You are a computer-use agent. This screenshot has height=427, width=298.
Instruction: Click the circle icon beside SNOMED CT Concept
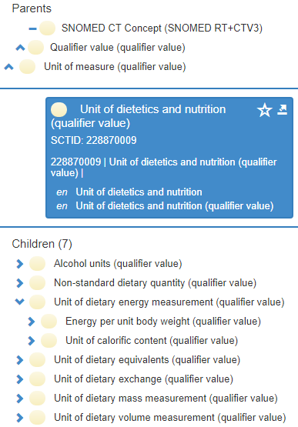tap(47, 28)
